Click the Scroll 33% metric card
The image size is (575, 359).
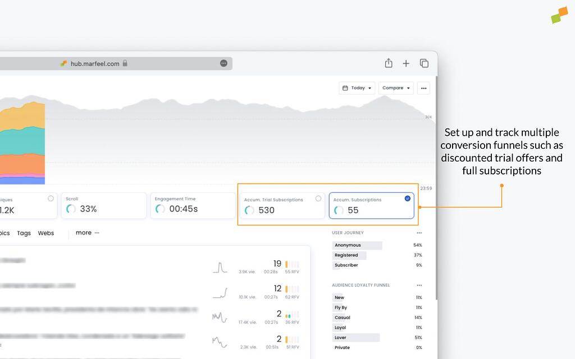pyautogui.click(x=103, y=206)
